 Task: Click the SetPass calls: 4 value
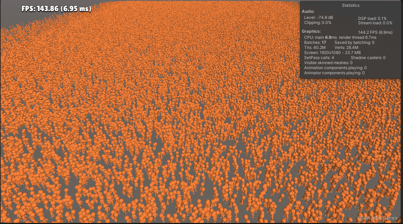[x=319, y=58]
